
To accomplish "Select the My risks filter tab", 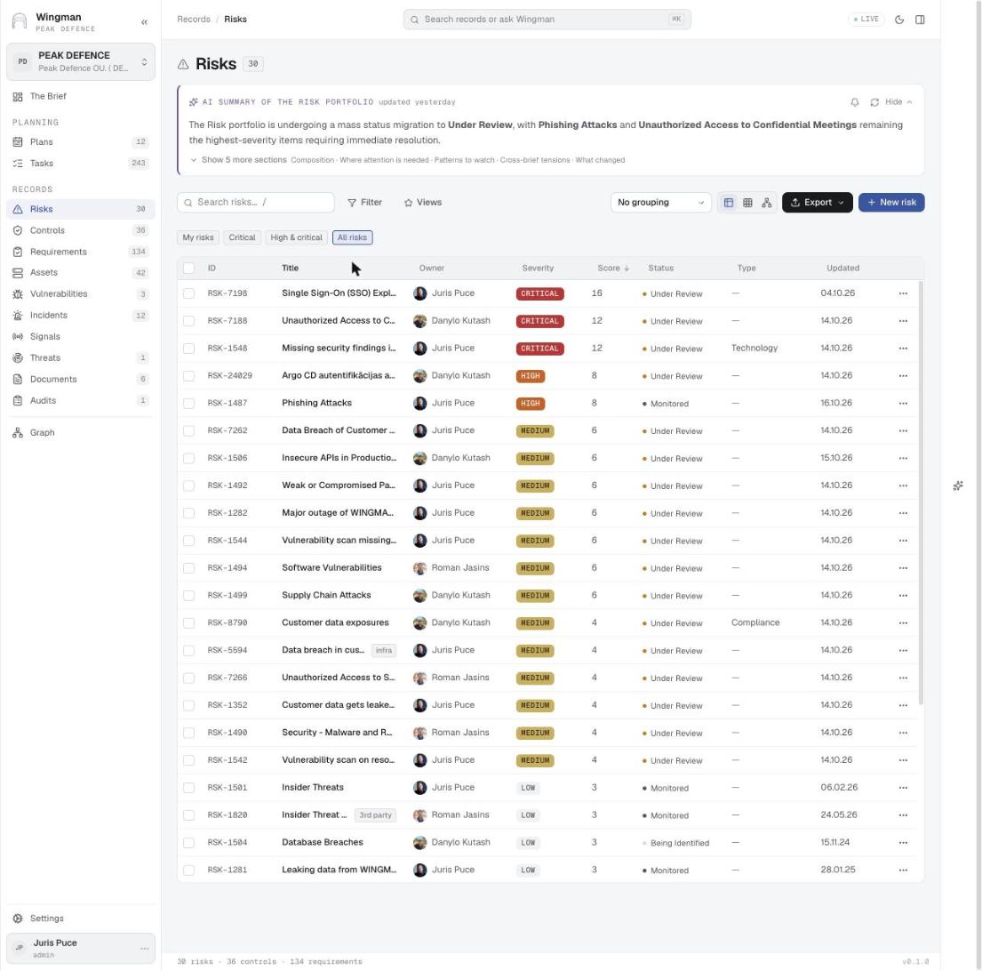I will 198,237.
